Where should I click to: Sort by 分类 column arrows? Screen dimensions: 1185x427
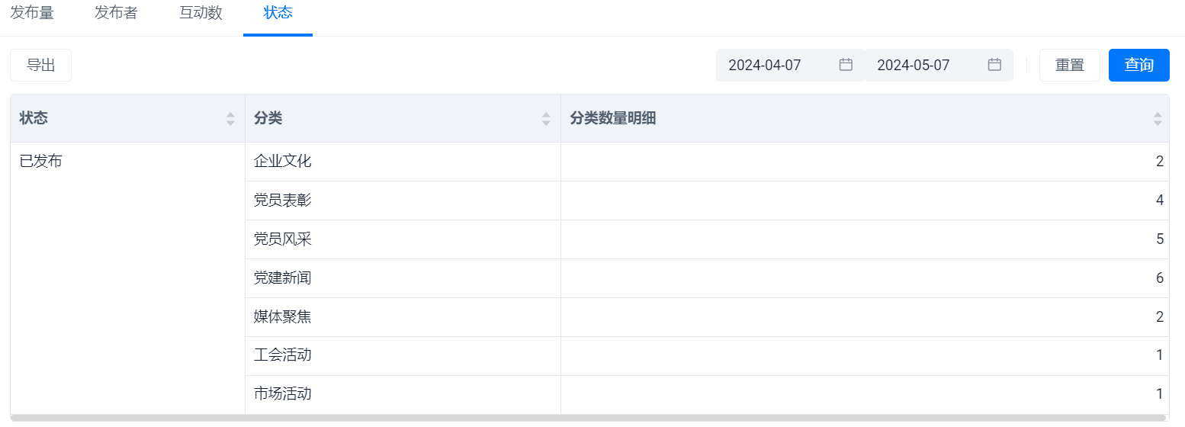[x=546, y=119]
